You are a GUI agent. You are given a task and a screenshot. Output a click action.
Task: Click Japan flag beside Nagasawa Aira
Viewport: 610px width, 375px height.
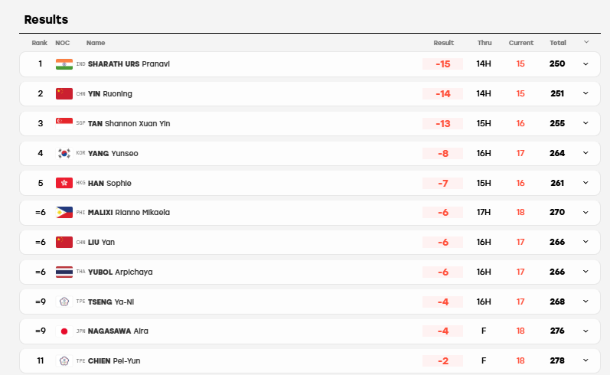[x=64, y=331]
